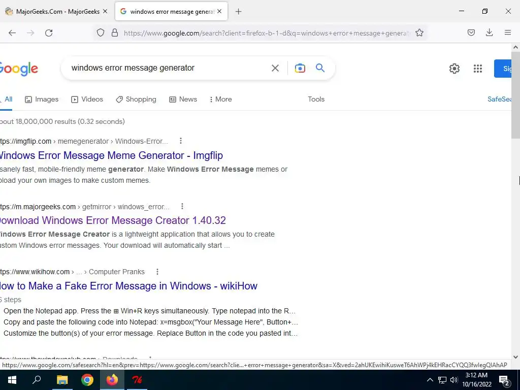Open the red 76 taskbar app
The height and width of the screenshot is (390, 520).
pyautogui.click(x=137, y=380)
